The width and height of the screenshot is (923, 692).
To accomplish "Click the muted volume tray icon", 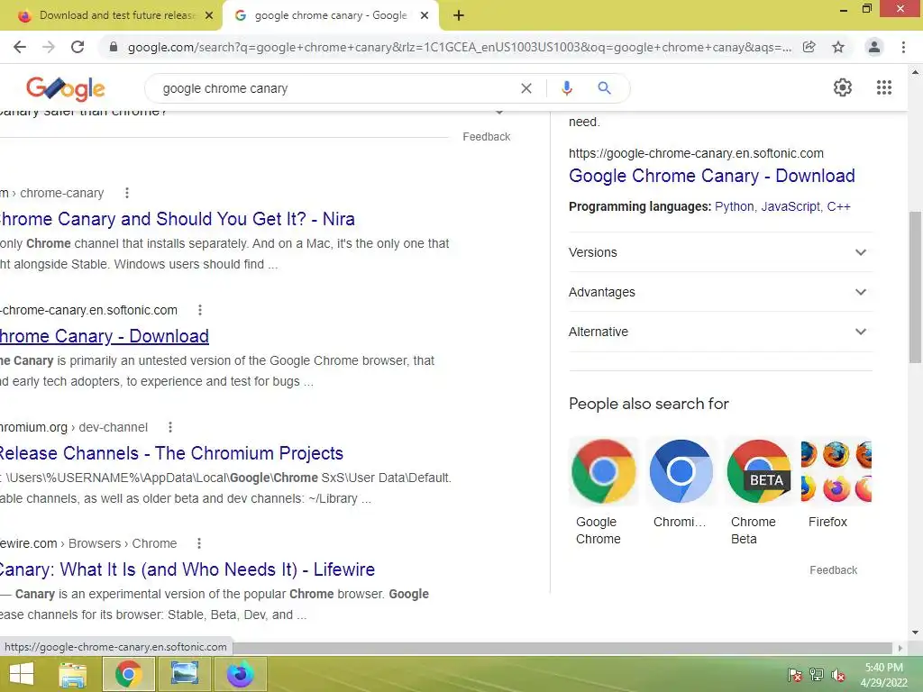I will pyautogui.click(x=838, y=675).
